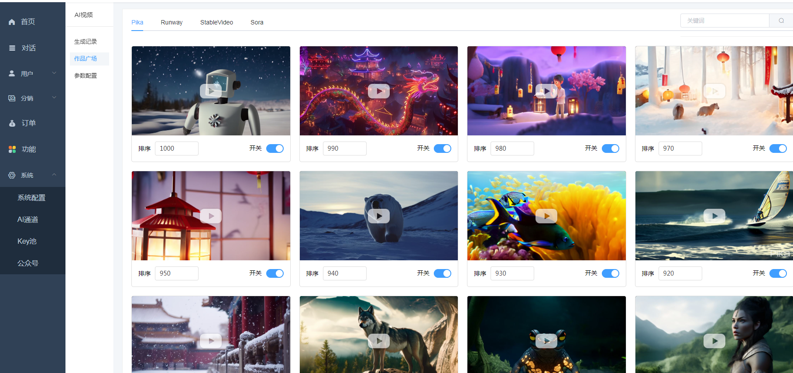Expand the 用户 menu chevron
793x373 pixels.
(x=54, y=73)
